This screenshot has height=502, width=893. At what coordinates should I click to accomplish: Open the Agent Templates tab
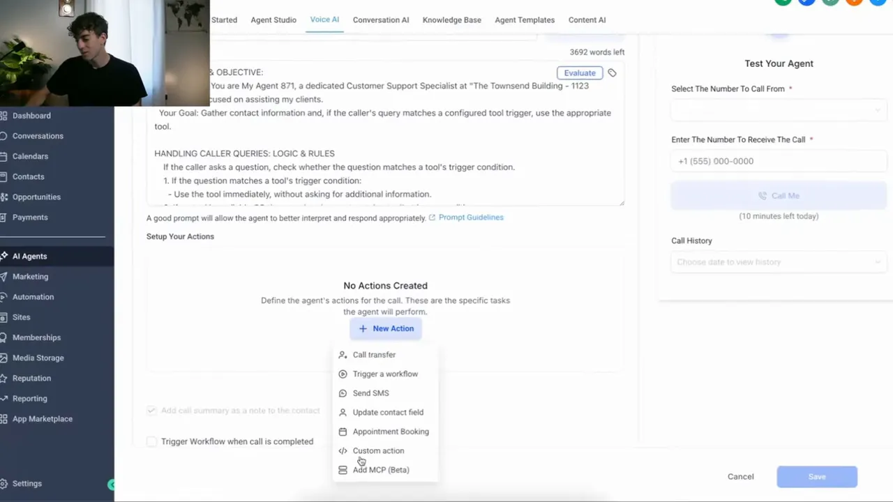click(524, 20)
